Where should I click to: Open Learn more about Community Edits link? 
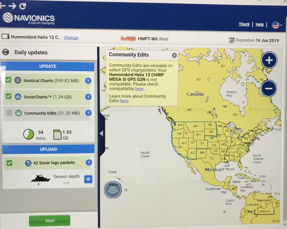click(124, 101)
